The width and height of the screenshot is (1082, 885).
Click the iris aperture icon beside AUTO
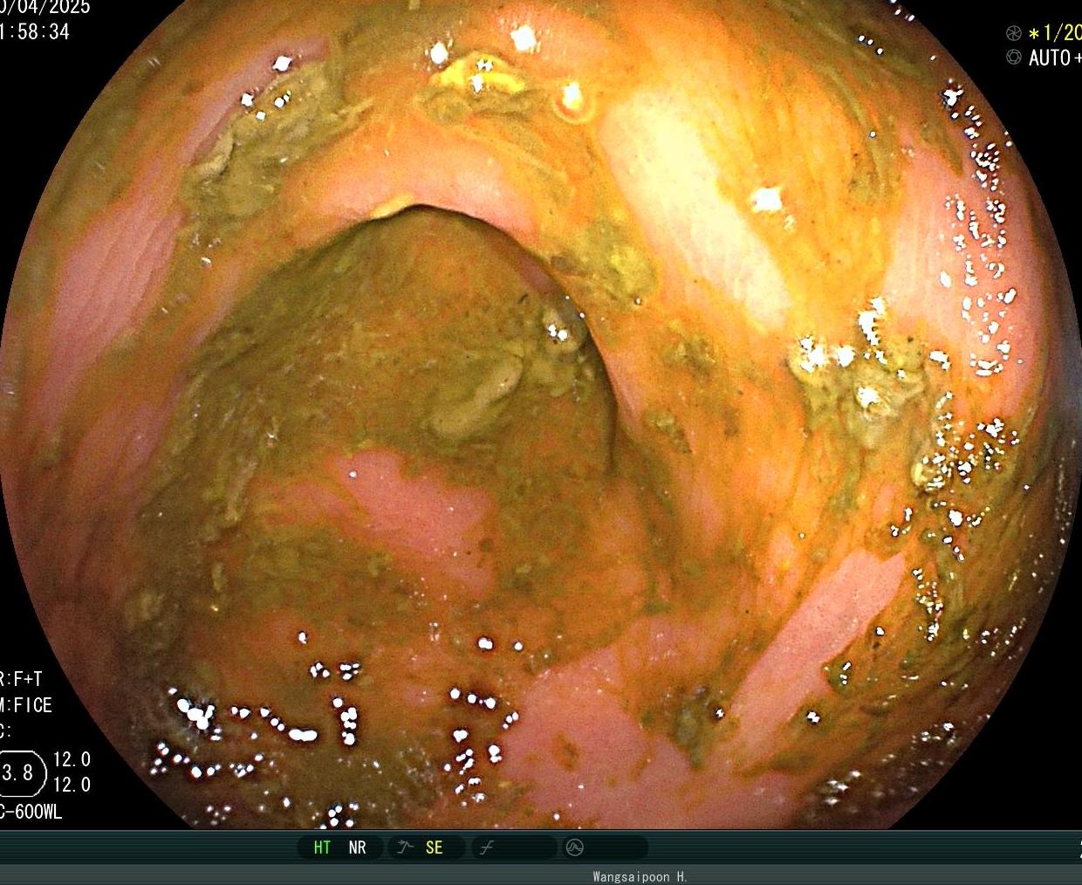1013,58
